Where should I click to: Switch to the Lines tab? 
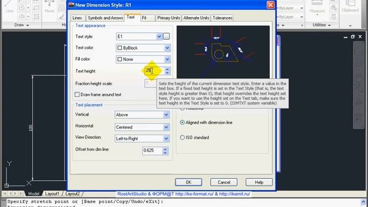coord(77,18)
